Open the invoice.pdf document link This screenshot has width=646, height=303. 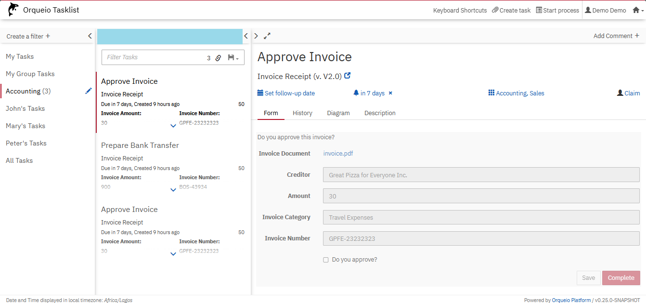coord(338,154)
